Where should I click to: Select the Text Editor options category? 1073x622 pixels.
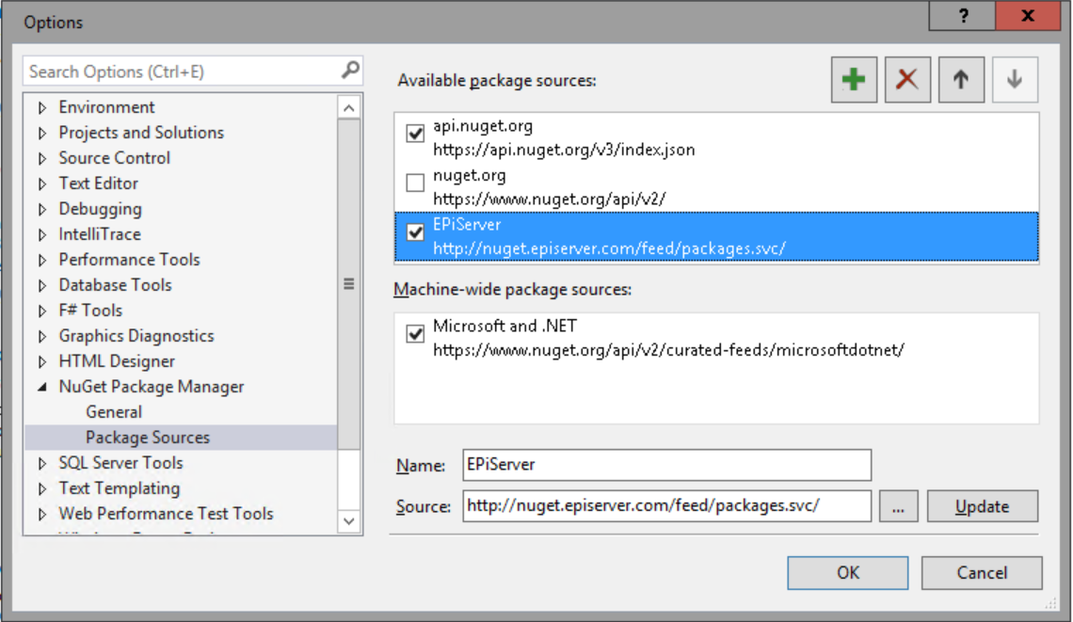pos(98,183)
